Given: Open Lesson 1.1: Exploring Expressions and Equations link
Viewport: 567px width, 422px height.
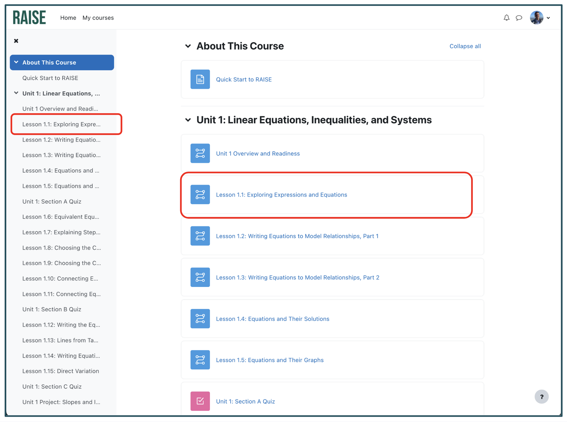Looking at the screenshot, I should click(x=281, y=195).
